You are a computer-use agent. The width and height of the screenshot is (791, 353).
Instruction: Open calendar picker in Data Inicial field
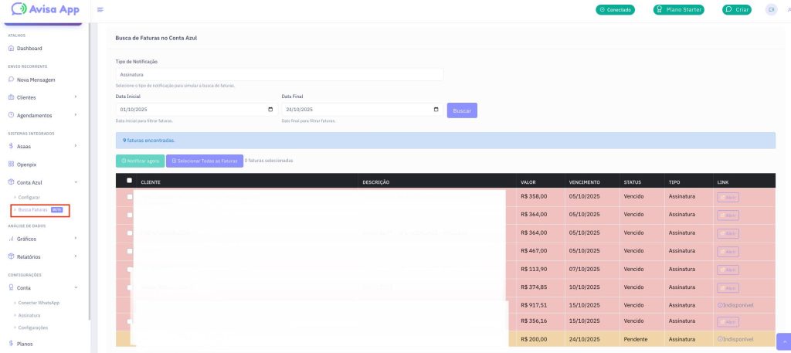tap(270, 110)
